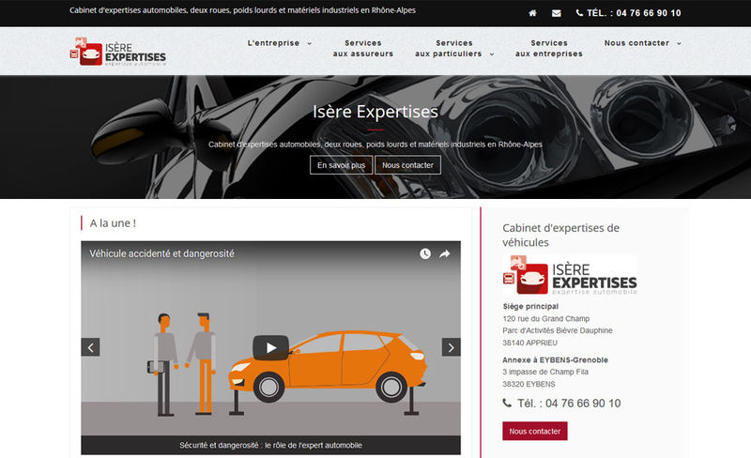This screenshot has width=751, height=458.
Task: Open the Isère Expertises header logo
Action: tap(118, 52)
